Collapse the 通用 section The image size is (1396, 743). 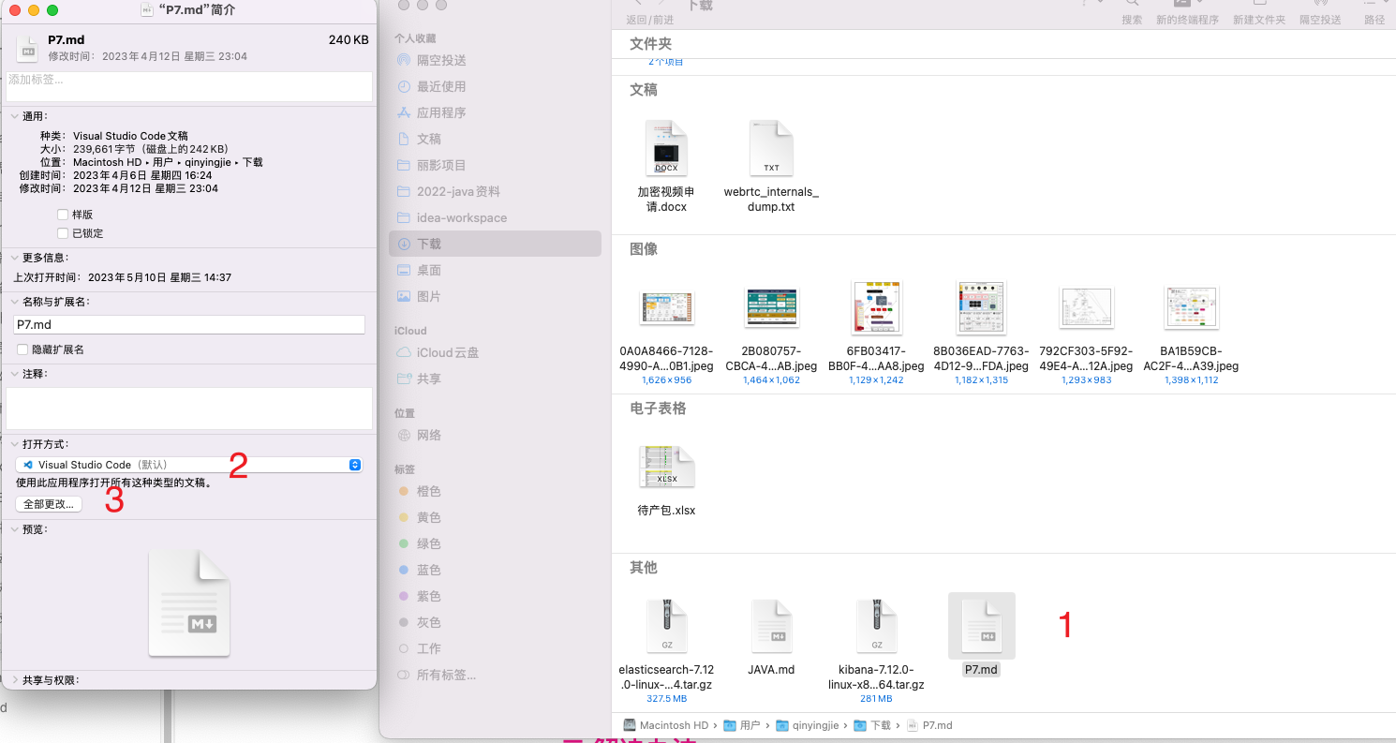click(15, 116)
